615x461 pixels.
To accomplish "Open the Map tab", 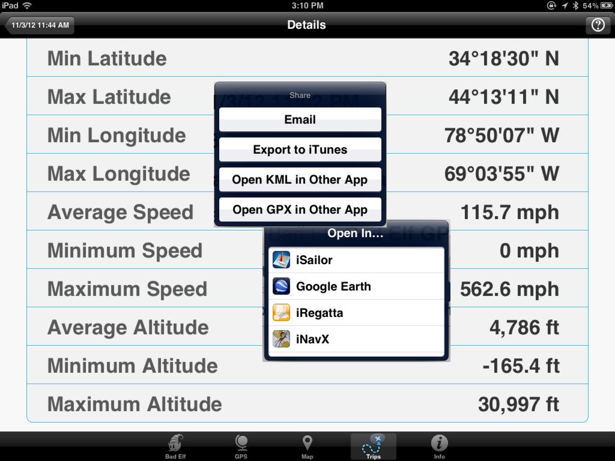I will pos(307,447).
